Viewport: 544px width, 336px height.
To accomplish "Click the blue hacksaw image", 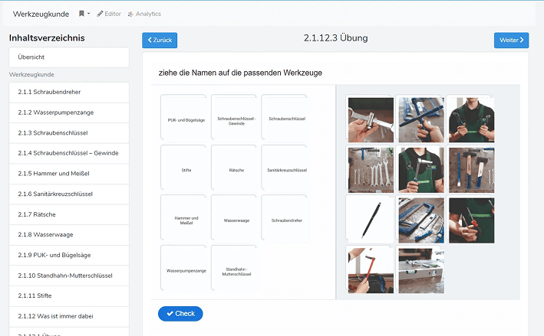I will point(420,219).
